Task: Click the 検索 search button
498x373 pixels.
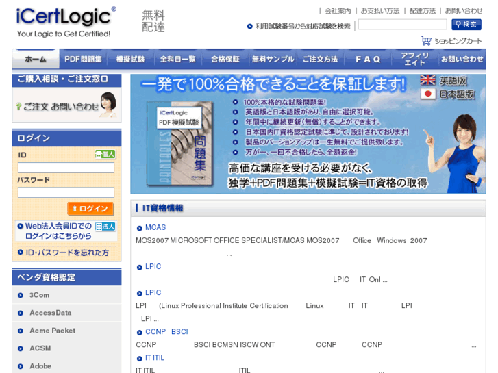Action: point(466,25)
